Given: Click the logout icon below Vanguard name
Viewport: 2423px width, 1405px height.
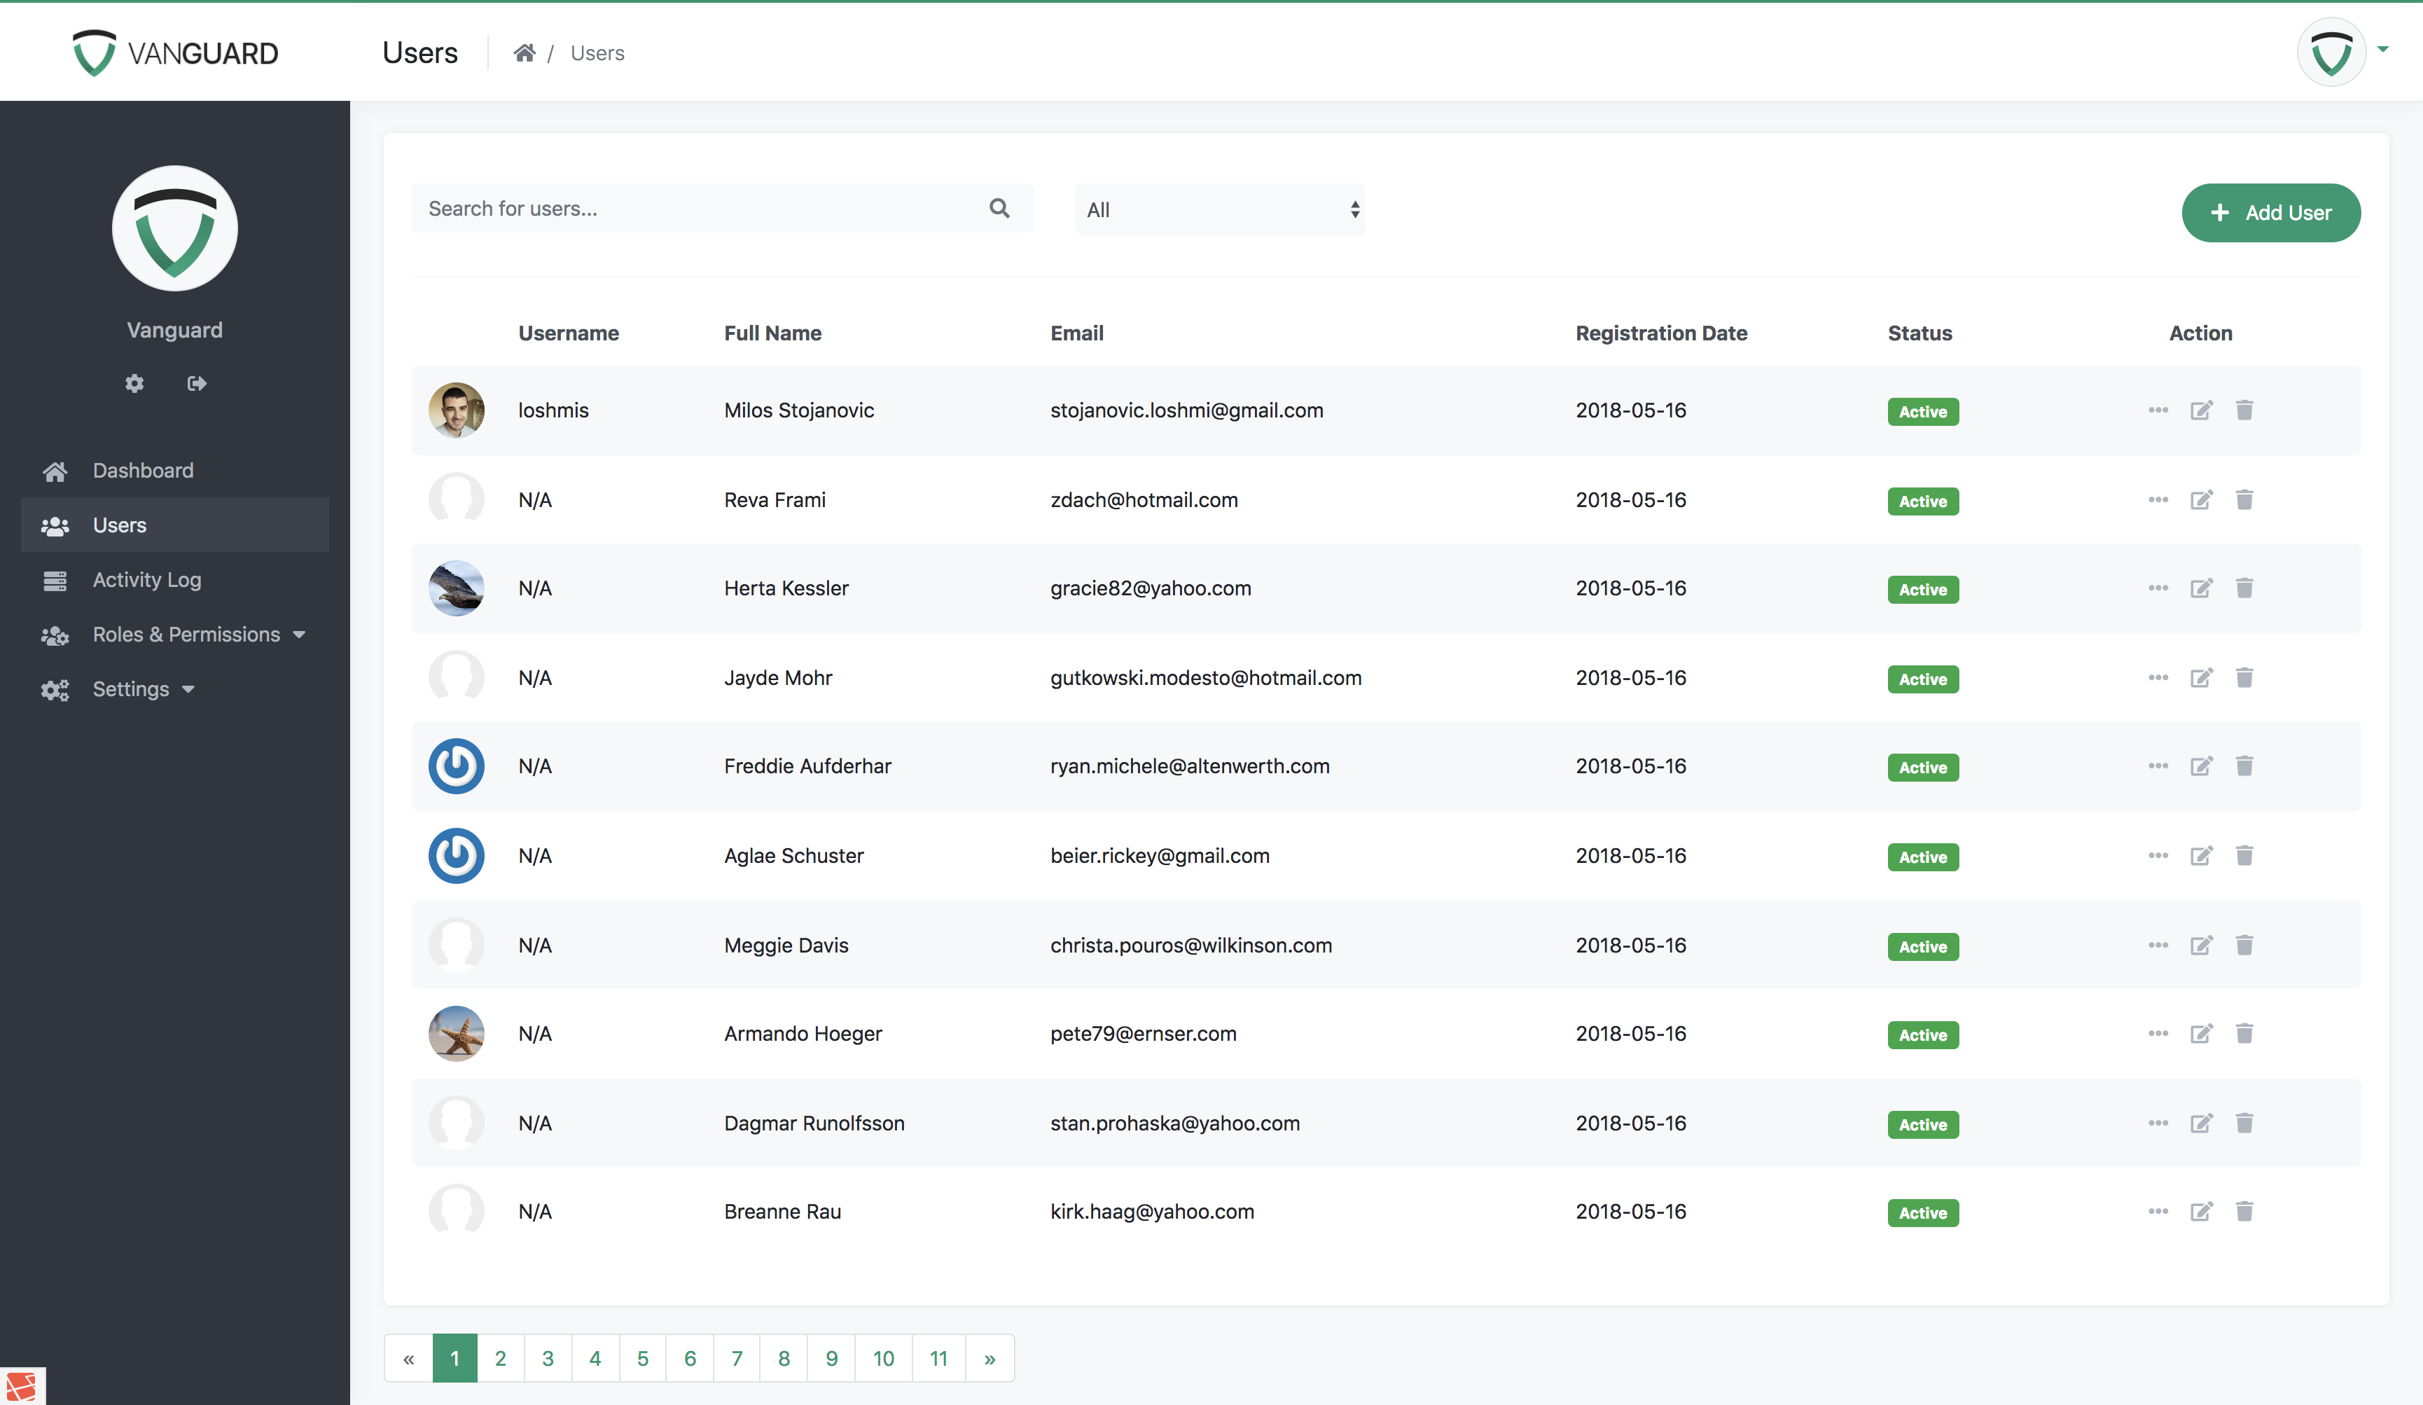Looking at the screenshot, I should tap(197, 384).
